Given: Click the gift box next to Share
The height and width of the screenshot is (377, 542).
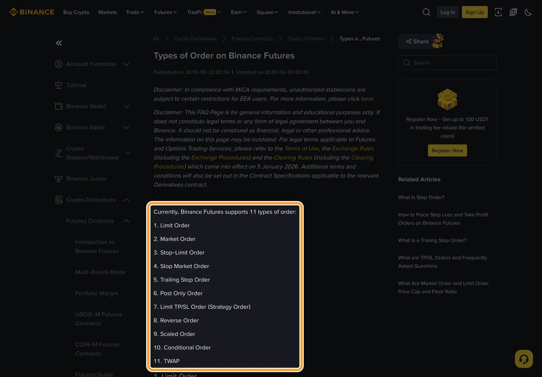Looking at the screenshot, I should click(x=438, y=41).
